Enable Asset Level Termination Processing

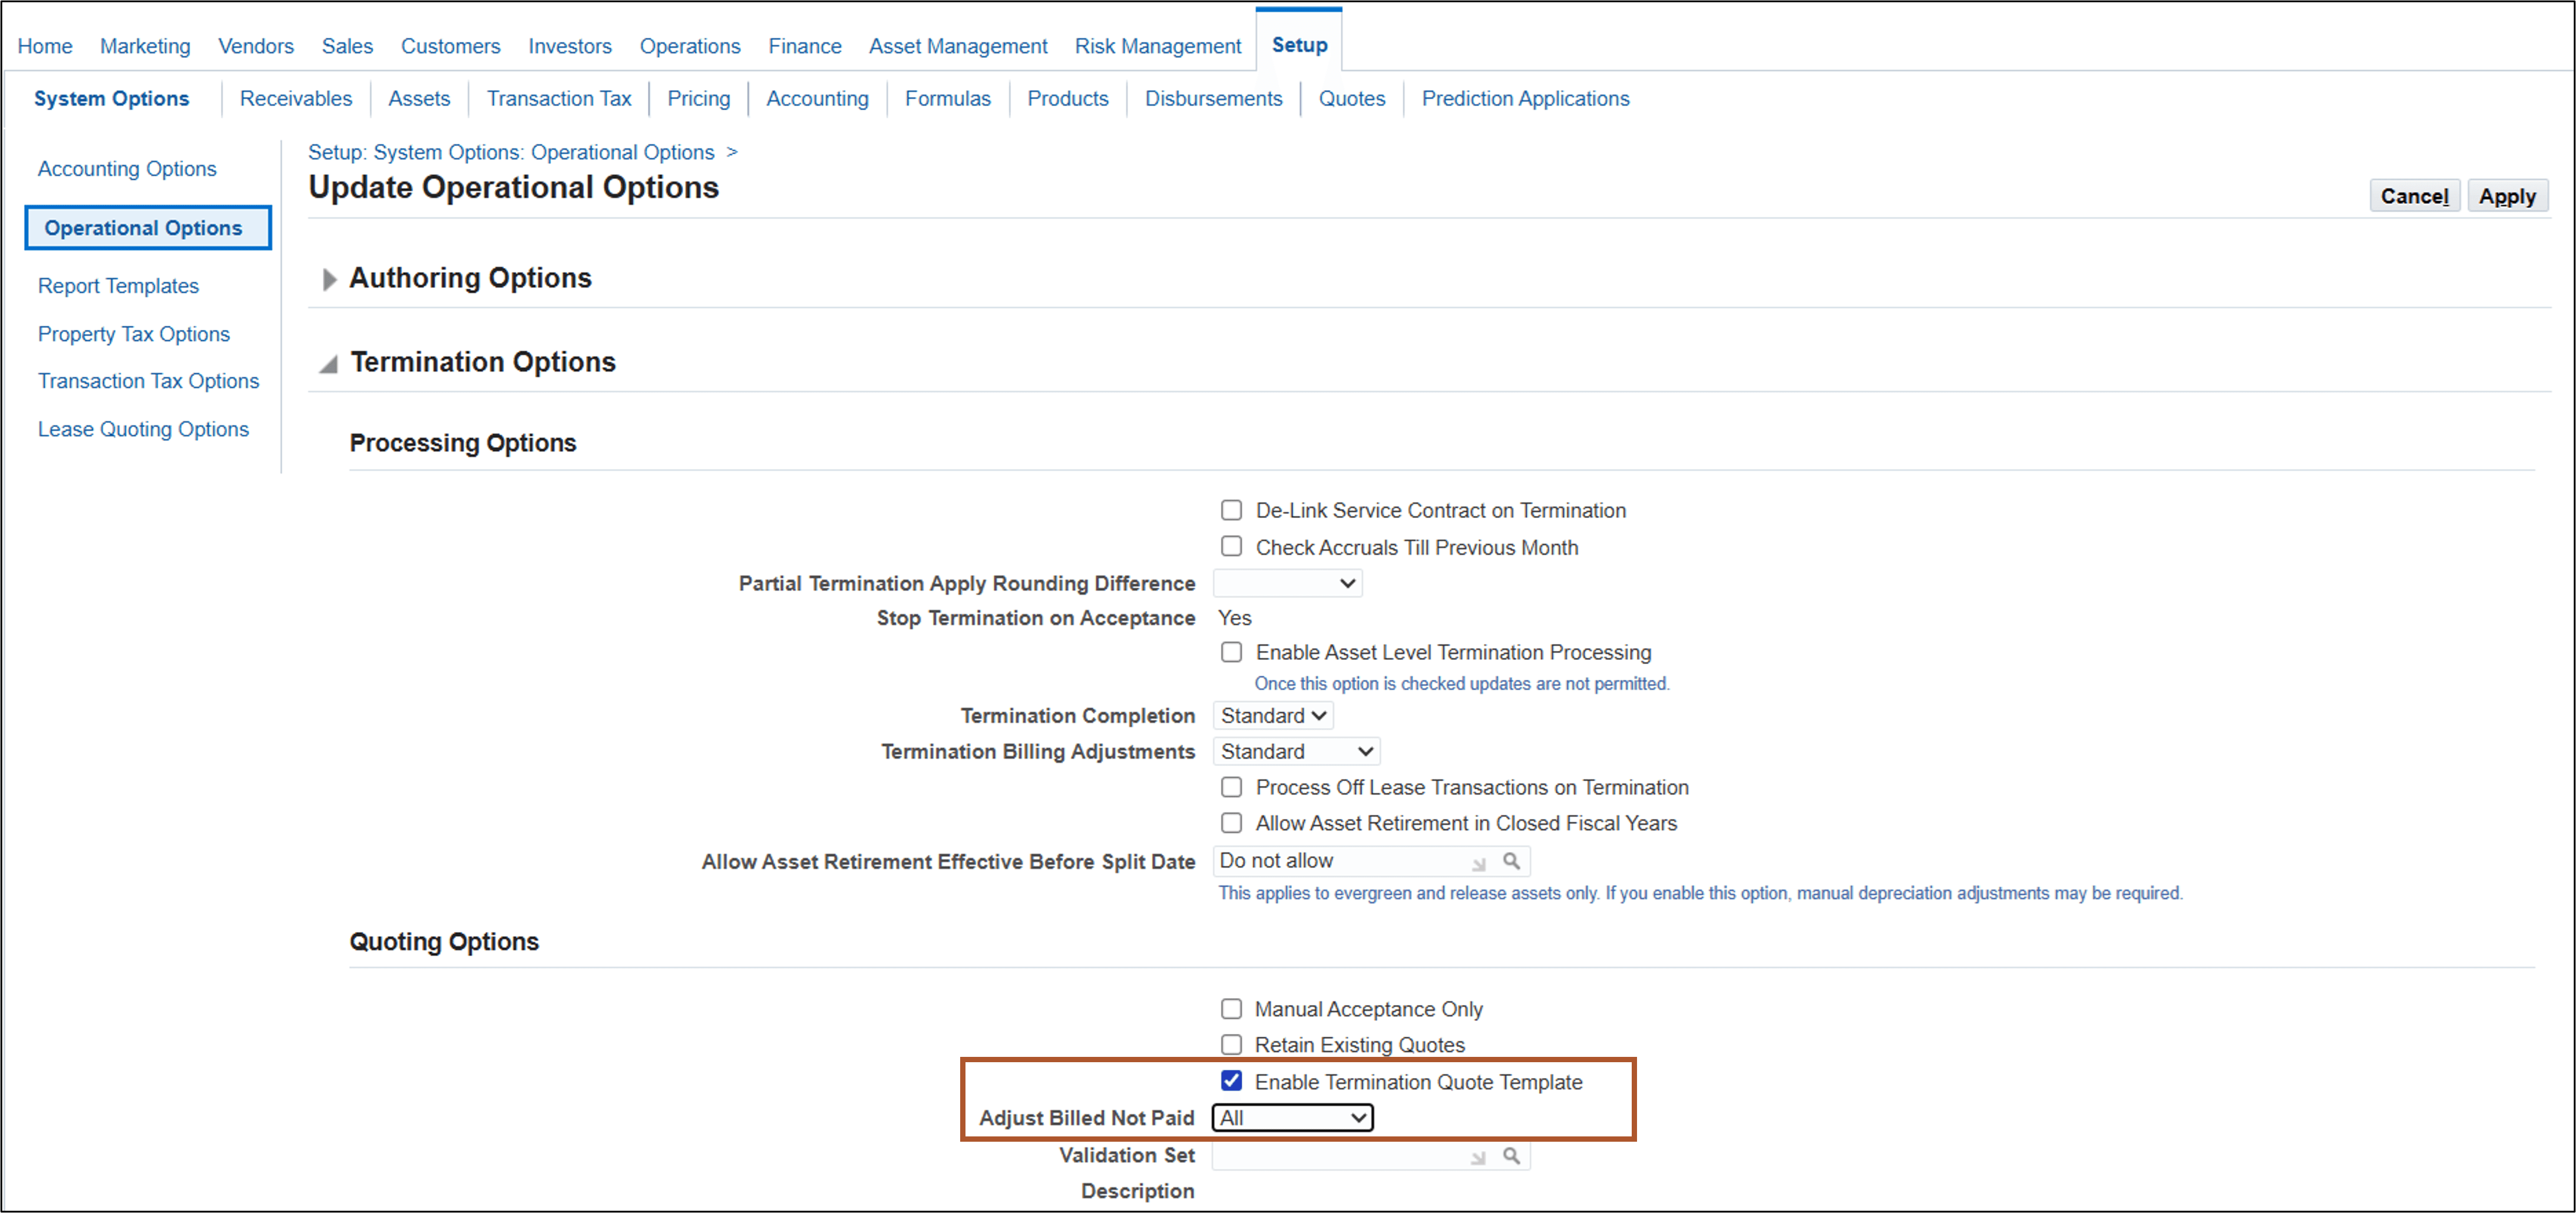coord(1231,652)
